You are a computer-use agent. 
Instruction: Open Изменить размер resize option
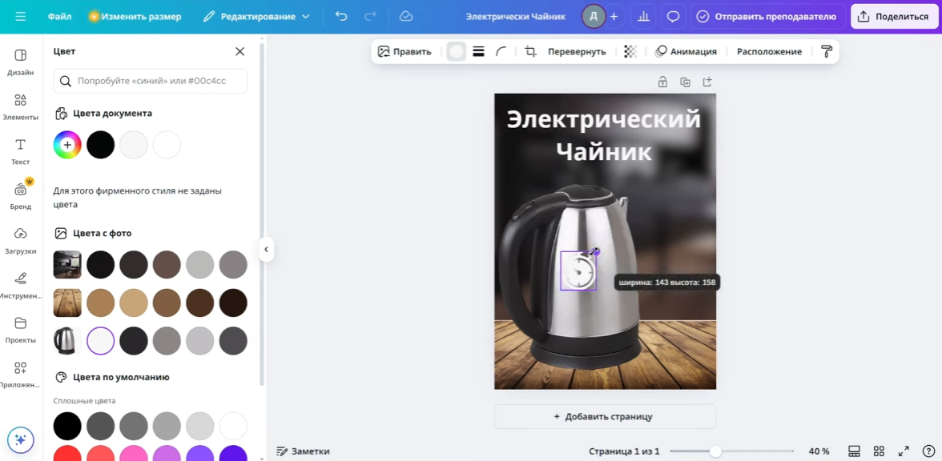point(135,17)
